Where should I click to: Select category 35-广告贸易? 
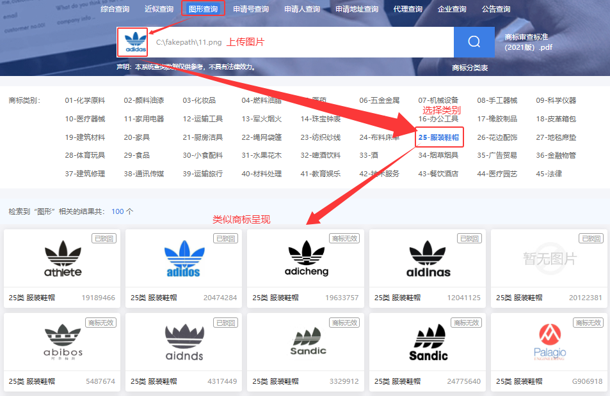[497, 155]
